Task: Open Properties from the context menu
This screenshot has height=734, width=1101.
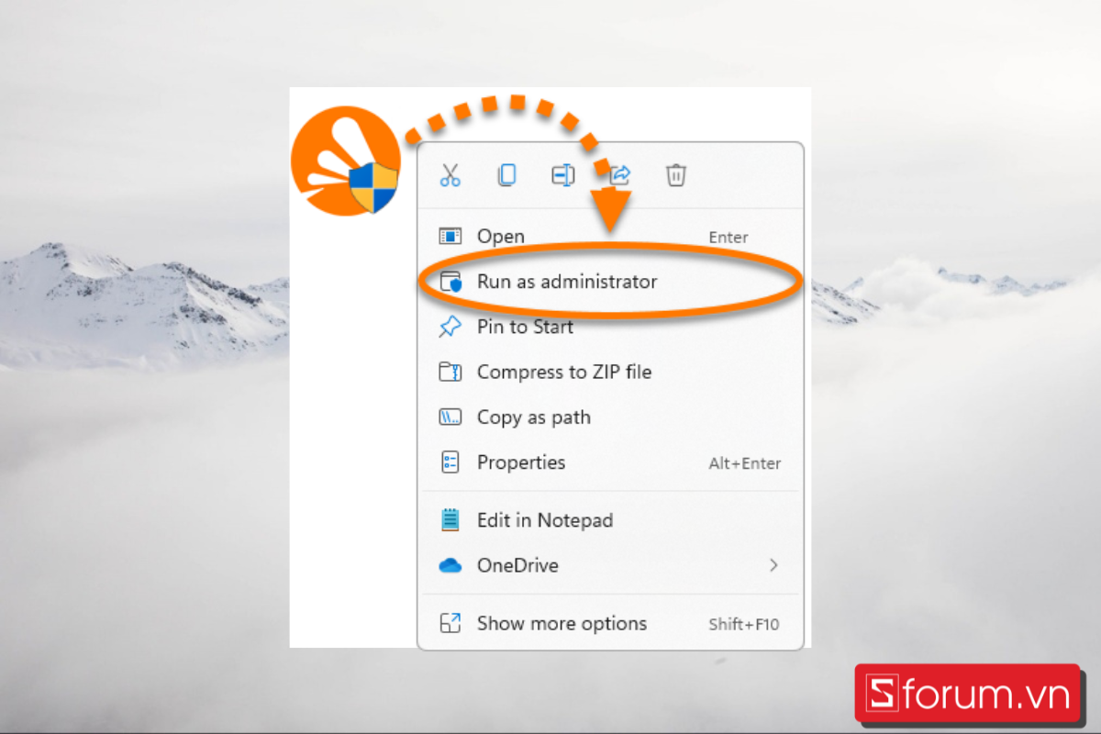Action: pos(610,462)
